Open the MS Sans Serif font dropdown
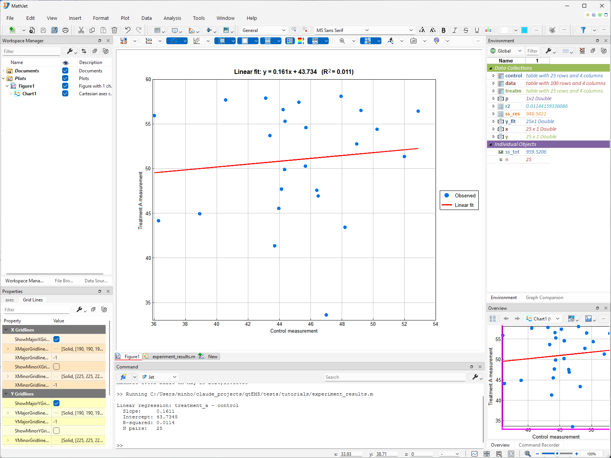The image size is (611, 458). (x=342, y=30)
